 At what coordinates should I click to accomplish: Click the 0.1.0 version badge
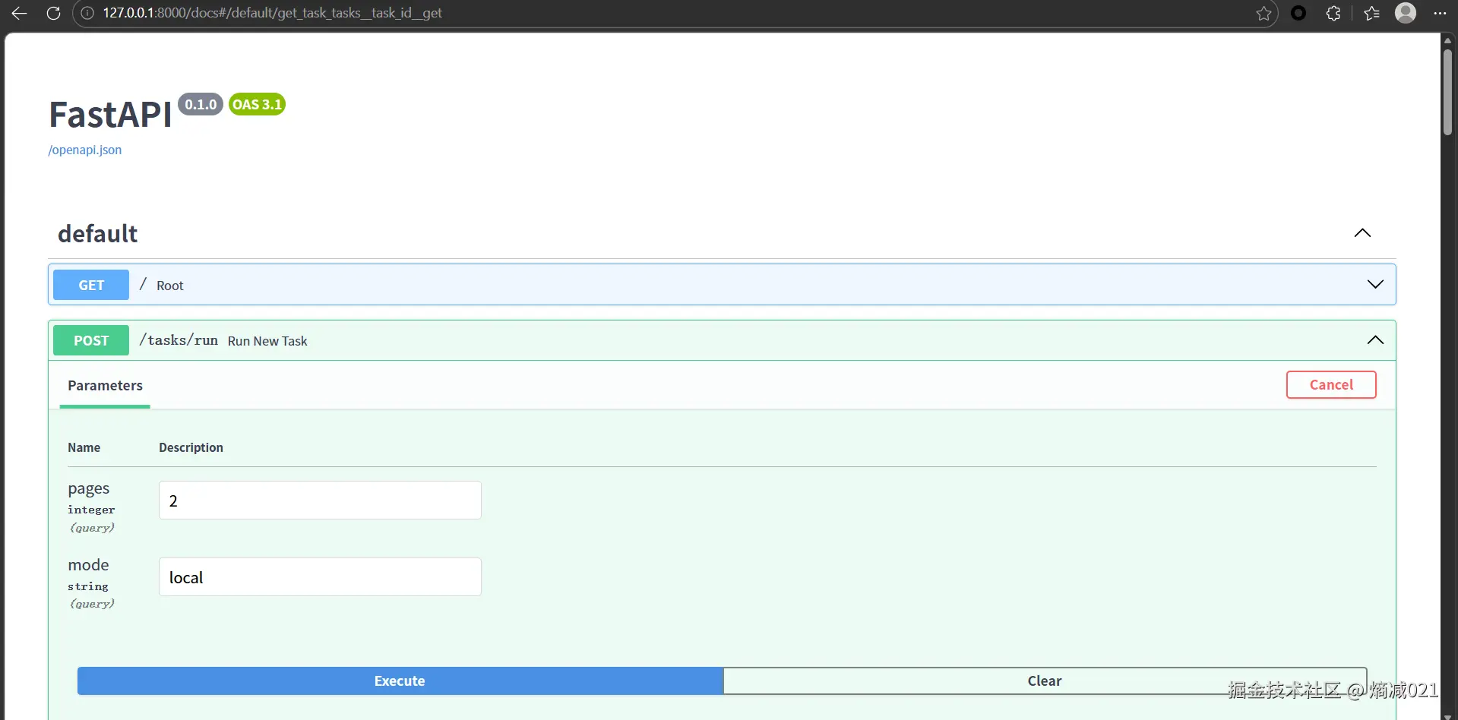pos(201,104)
